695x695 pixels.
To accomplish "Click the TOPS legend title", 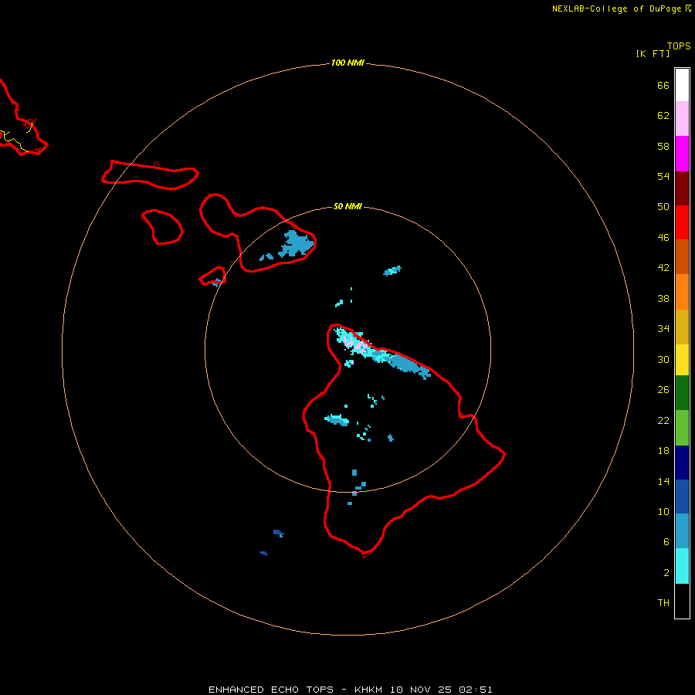I will pyautogui.click(x=679, y=46).
